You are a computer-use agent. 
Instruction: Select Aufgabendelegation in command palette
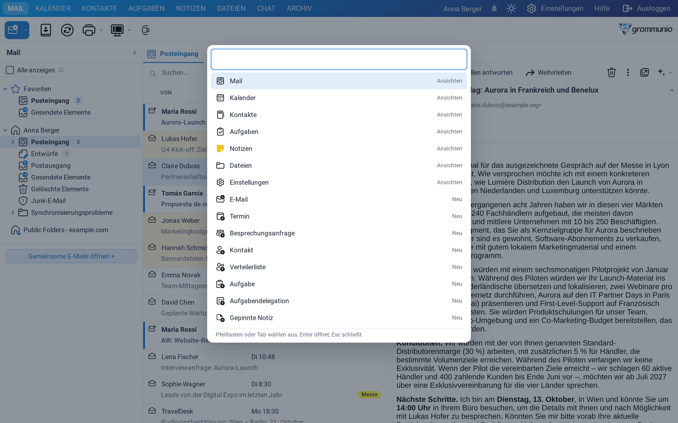pos(339,301)
